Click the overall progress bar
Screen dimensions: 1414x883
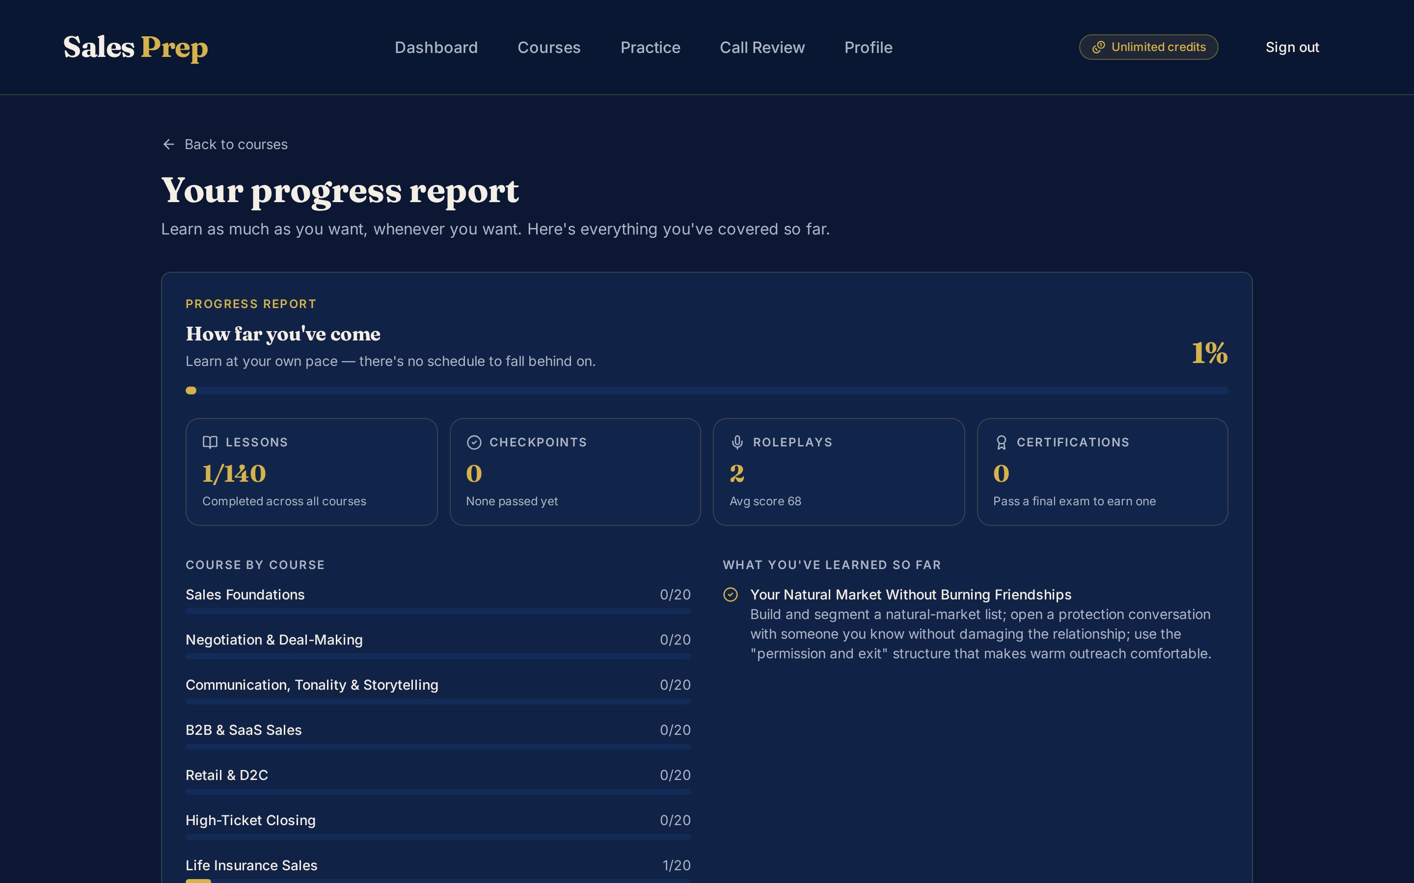point(707,390)
